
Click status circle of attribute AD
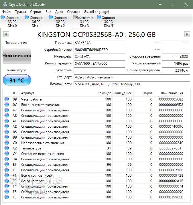[x=7, y=127]
